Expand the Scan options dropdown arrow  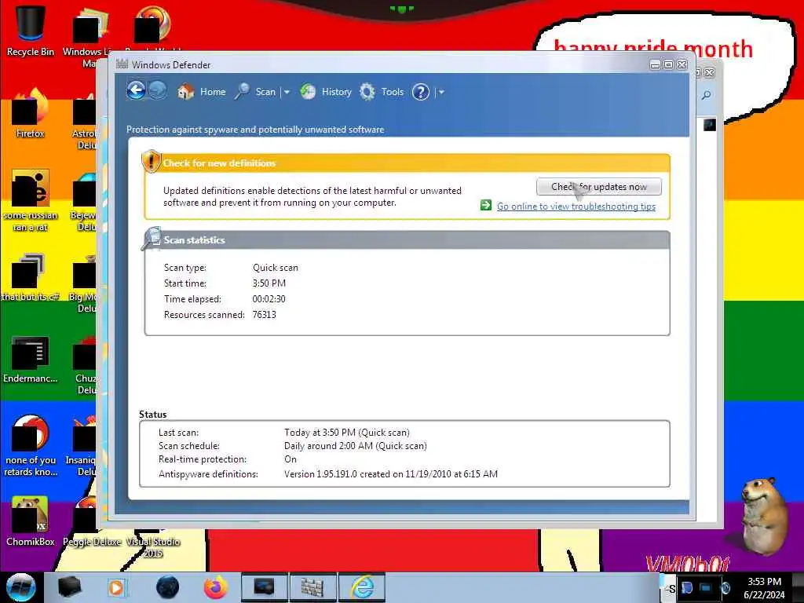287,93
